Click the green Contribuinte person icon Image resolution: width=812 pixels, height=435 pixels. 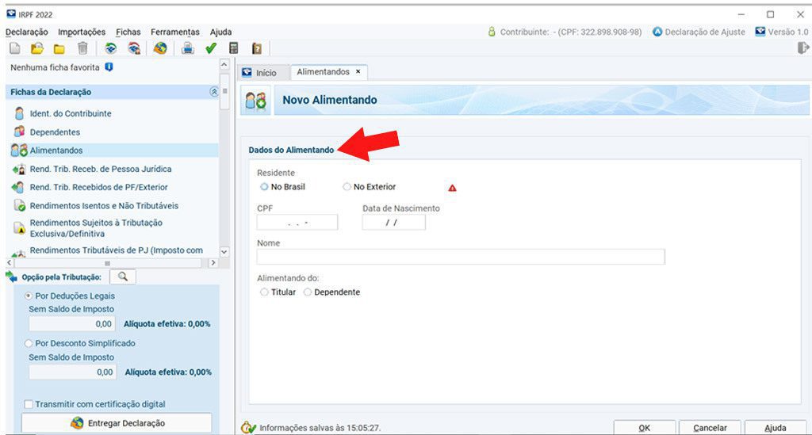click(492, 32)
